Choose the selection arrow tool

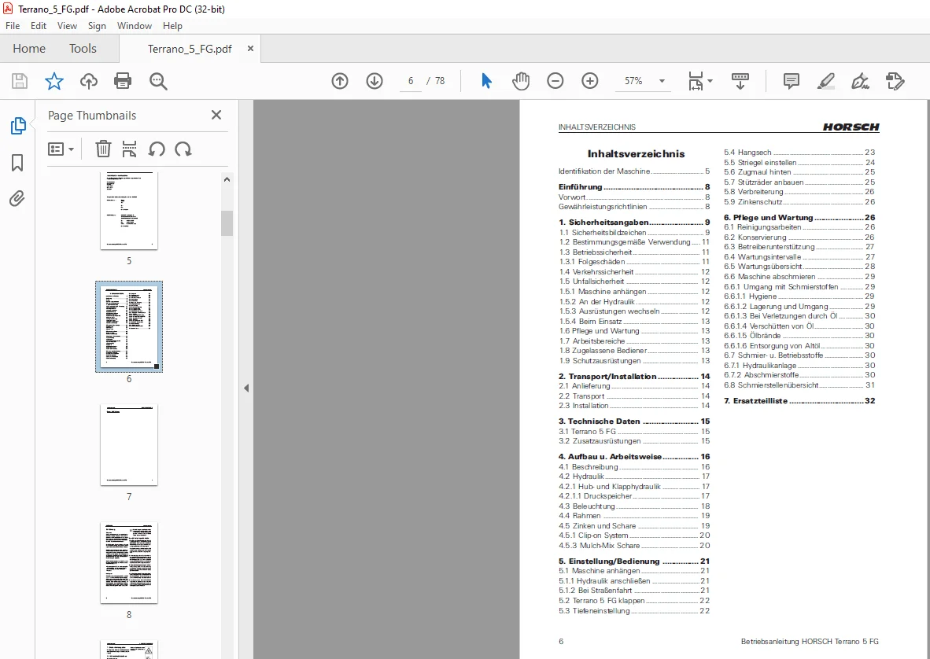(486, 81)
